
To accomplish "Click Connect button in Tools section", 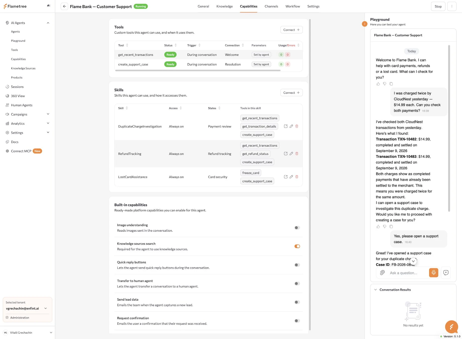I will (x=291, y=30).
